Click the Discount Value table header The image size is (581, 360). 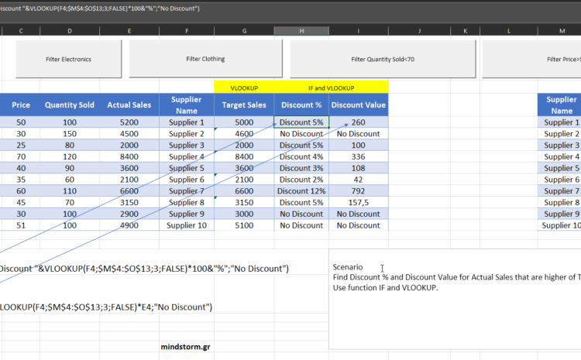click(x=359, y=105)
